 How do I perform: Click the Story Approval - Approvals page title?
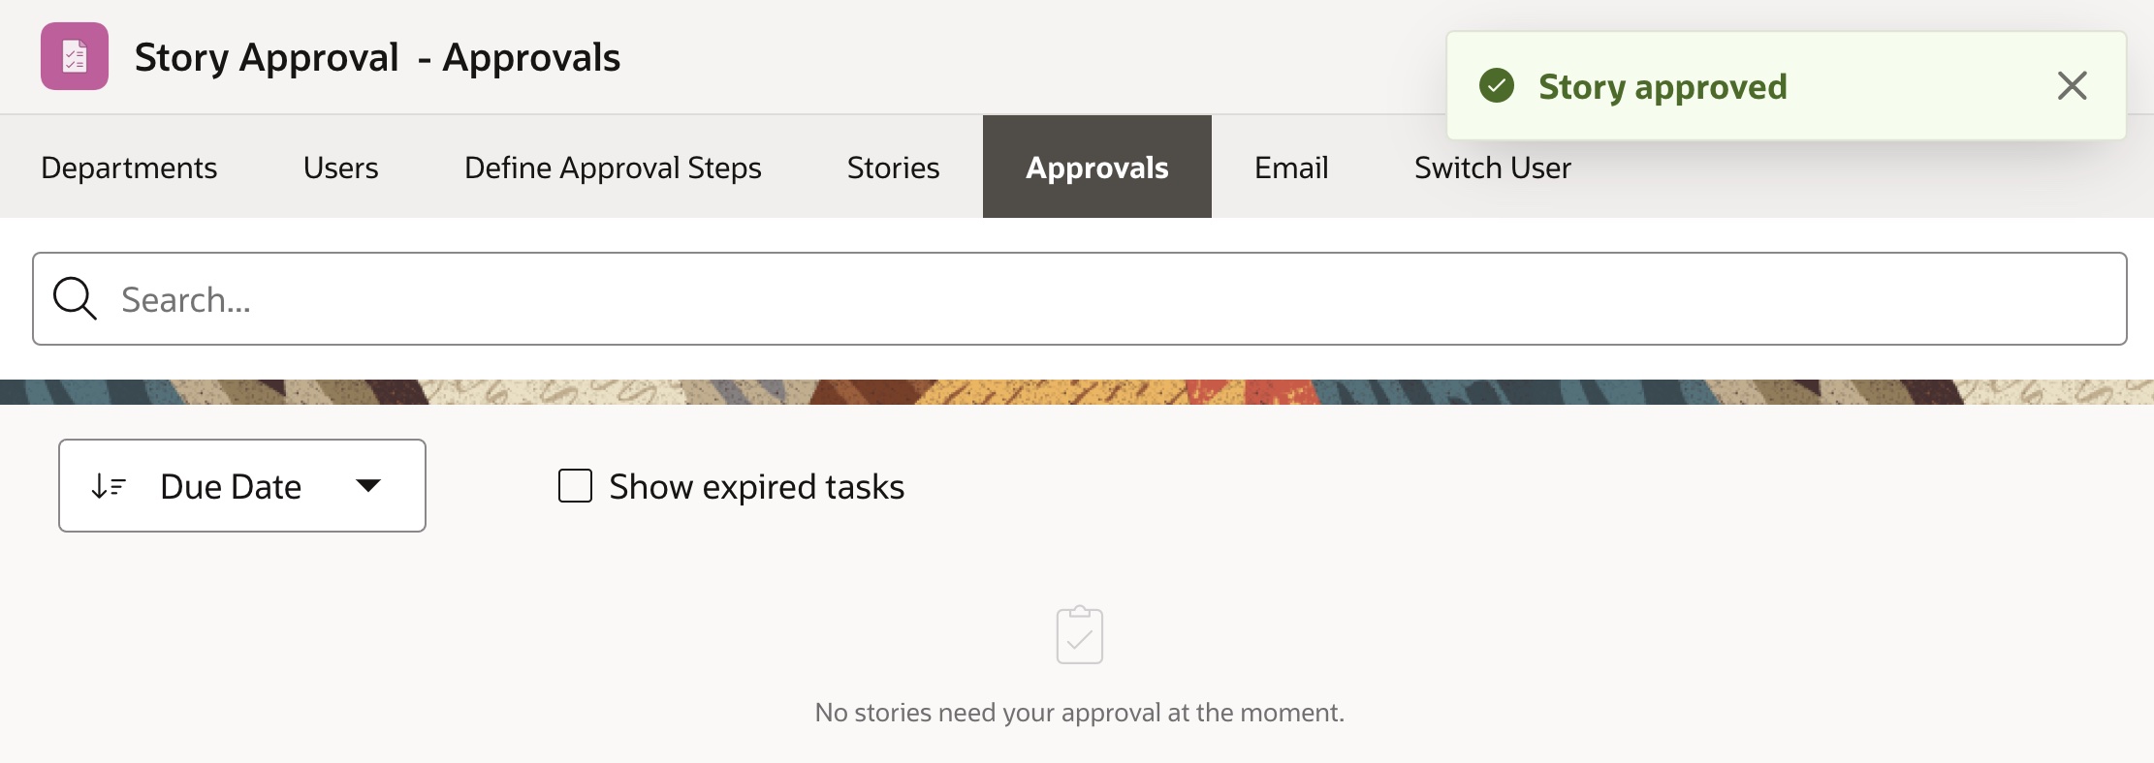[377, 57]
